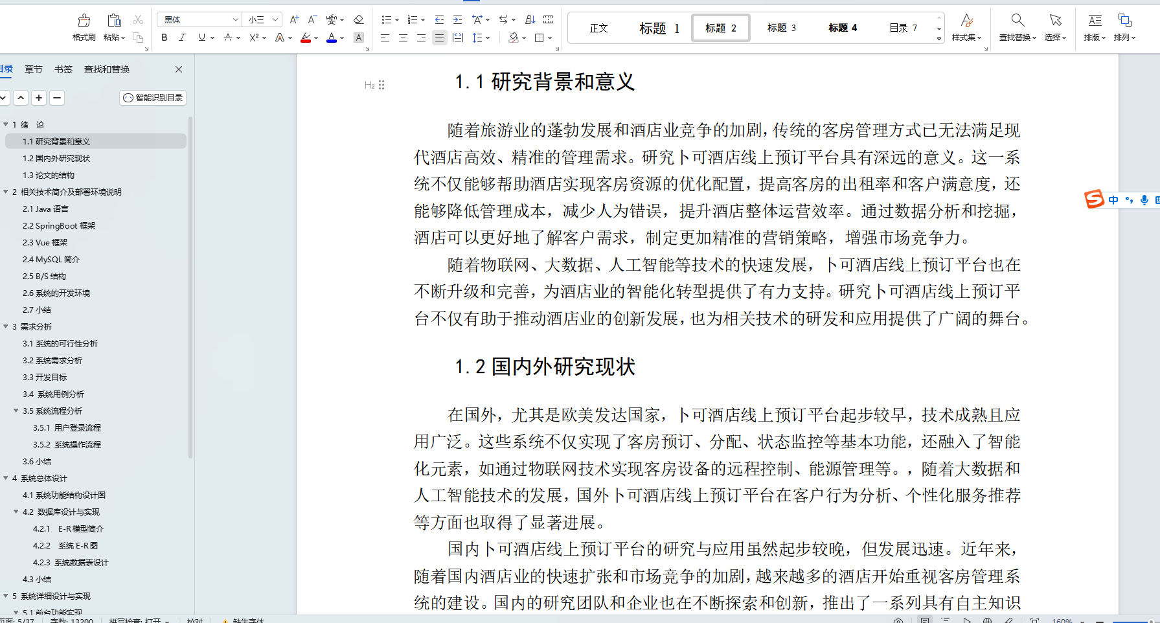Click the Sort A-Z icon
The height and width of the screenshot is (623, 1160).
point(530,20)
